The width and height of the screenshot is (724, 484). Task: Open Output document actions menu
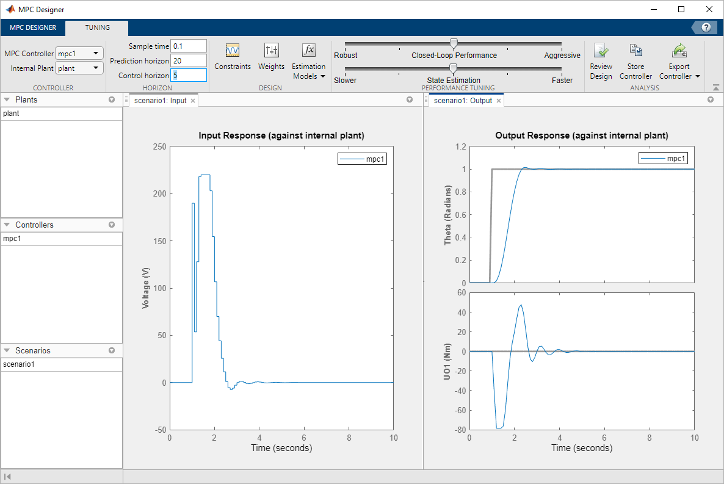click(711, 99)
